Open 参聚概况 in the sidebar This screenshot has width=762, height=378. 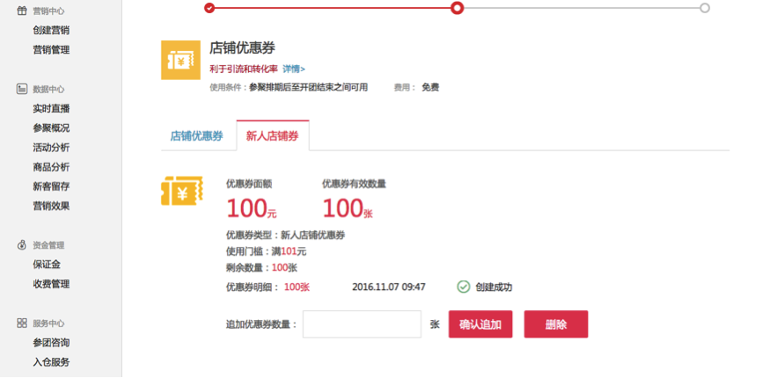(51, 128)
